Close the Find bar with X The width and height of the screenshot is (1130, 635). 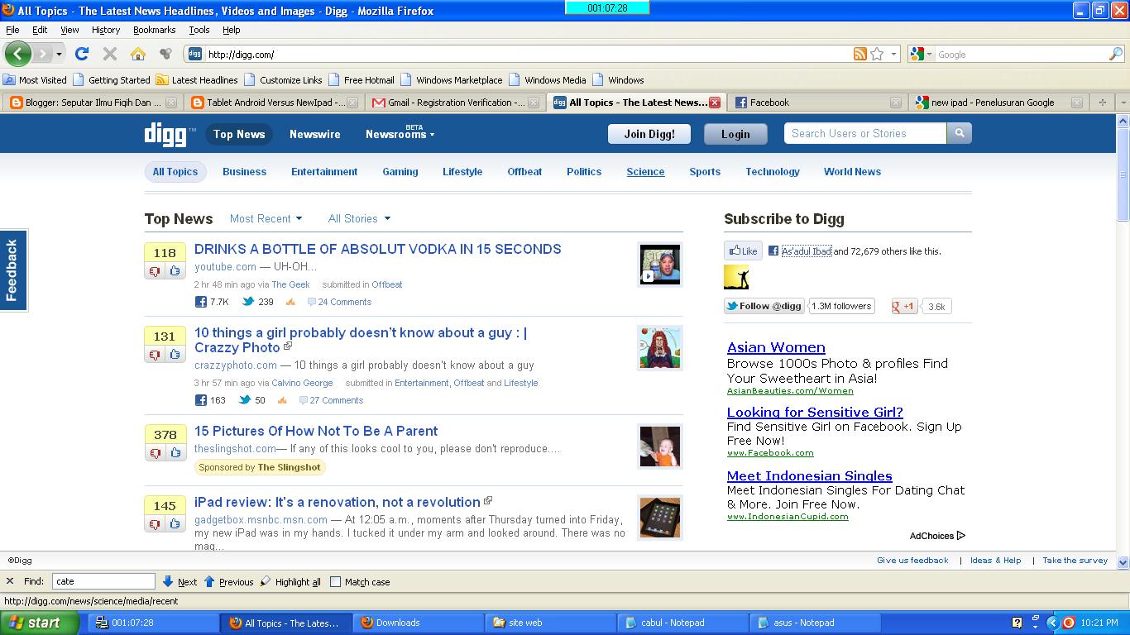pyautogui.click(x=10, y=581)
